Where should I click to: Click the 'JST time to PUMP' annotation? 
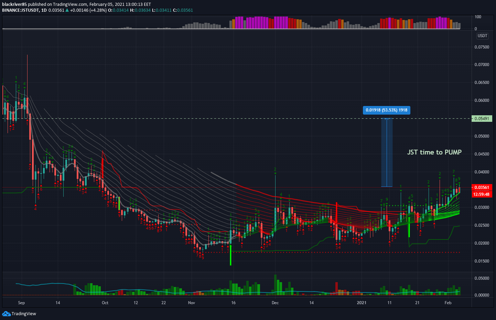point(434,152)
